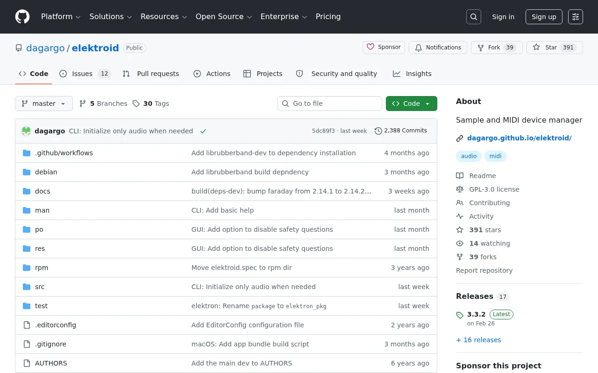598x373 pixels.
Task: Open the Readme link in About
Action: (x=476, y=176)
